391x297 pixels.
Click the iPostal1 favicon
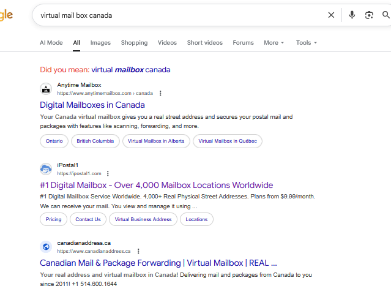click(x=46, y=169)
